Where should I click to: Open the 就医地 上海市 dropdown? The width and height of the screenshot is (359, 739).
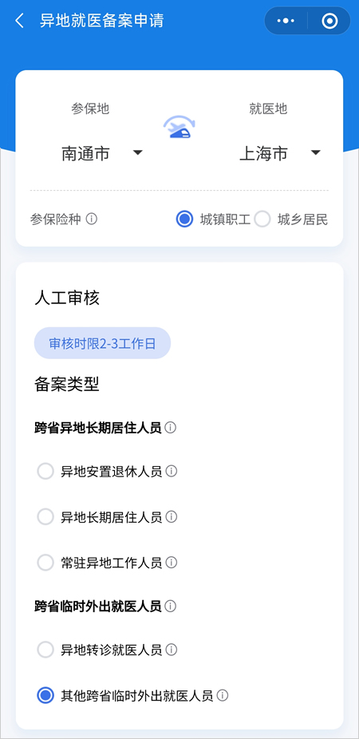280,154
